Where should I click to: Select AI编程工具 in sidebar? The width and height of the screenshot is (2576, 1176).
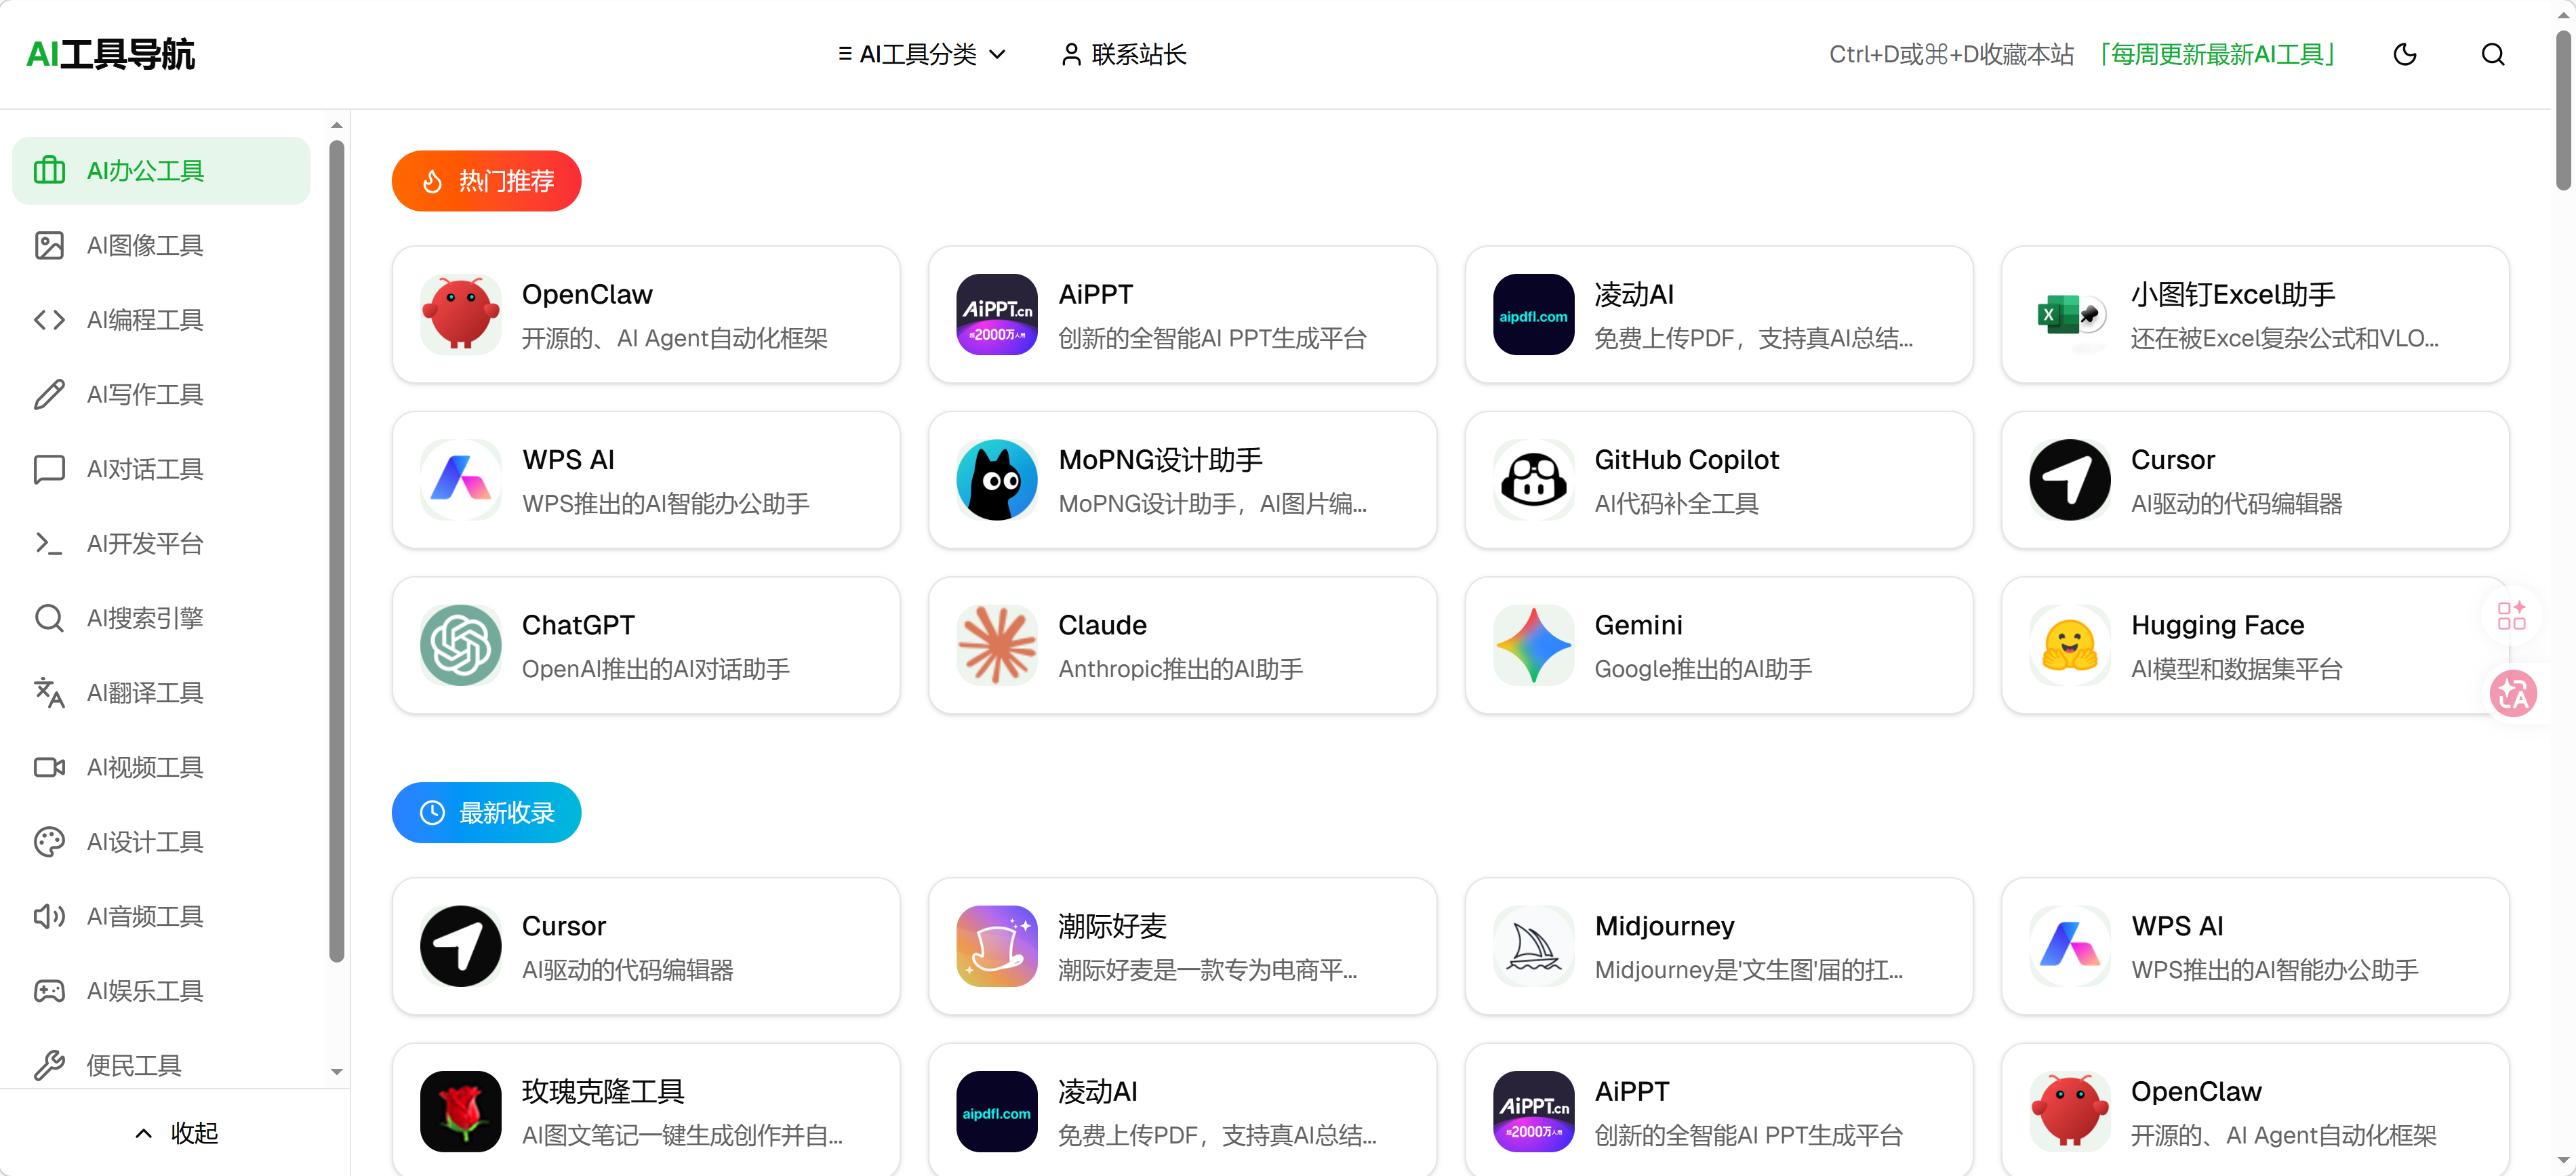pyautogui.click(x=145, y=320)
